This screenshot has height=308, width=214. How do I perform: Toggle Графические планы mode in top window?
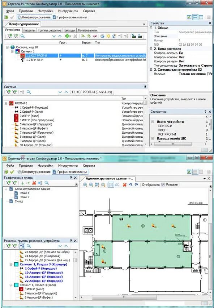[70, 17]
